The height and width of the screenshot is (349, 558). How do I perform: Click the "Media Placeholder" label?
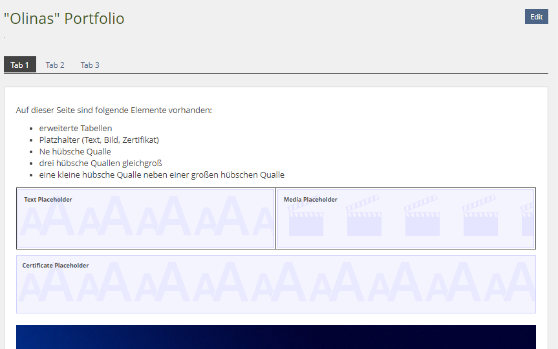310,200
